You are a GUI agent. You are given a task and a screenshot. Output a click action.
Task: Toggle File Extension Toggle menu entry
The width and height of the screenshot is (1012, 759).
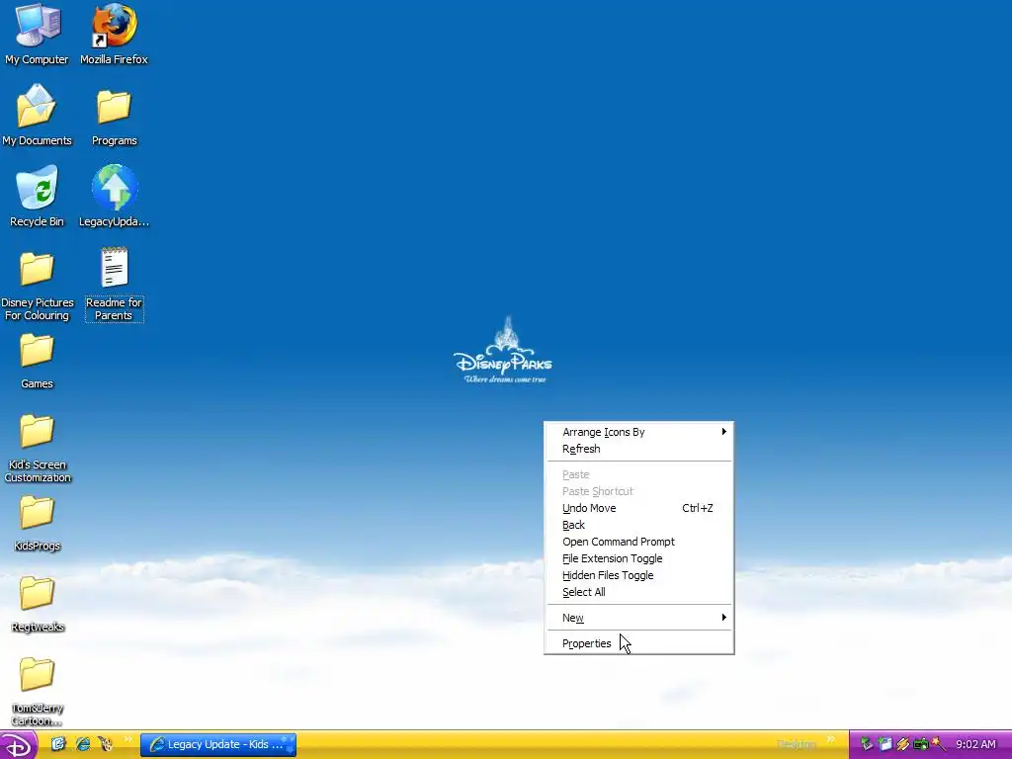coord(639,558)
